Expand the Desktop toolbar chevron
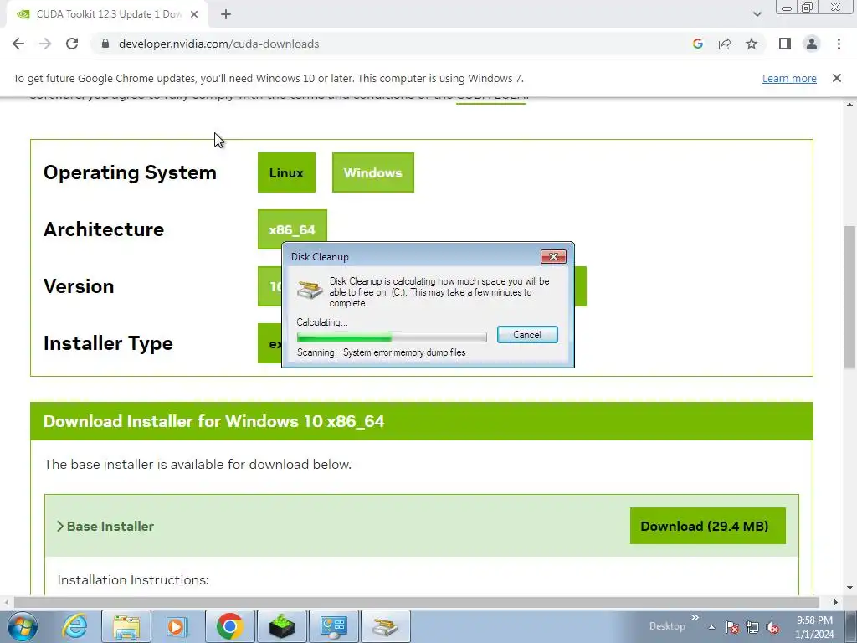 click(x=695, y=618)
